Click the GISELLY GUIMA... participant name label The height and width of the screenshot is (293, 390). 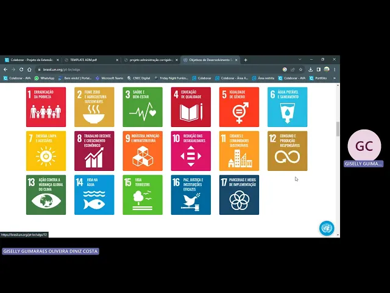coord(363,164)
